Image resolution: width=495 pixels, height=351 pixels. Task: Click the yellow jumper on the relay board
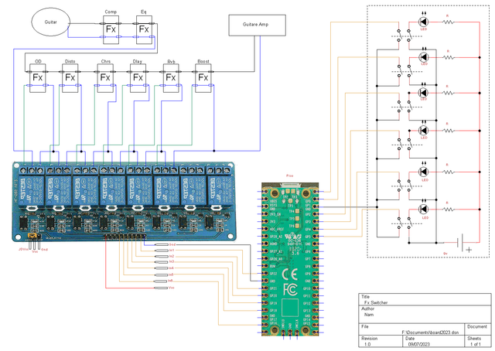point(32,236)
